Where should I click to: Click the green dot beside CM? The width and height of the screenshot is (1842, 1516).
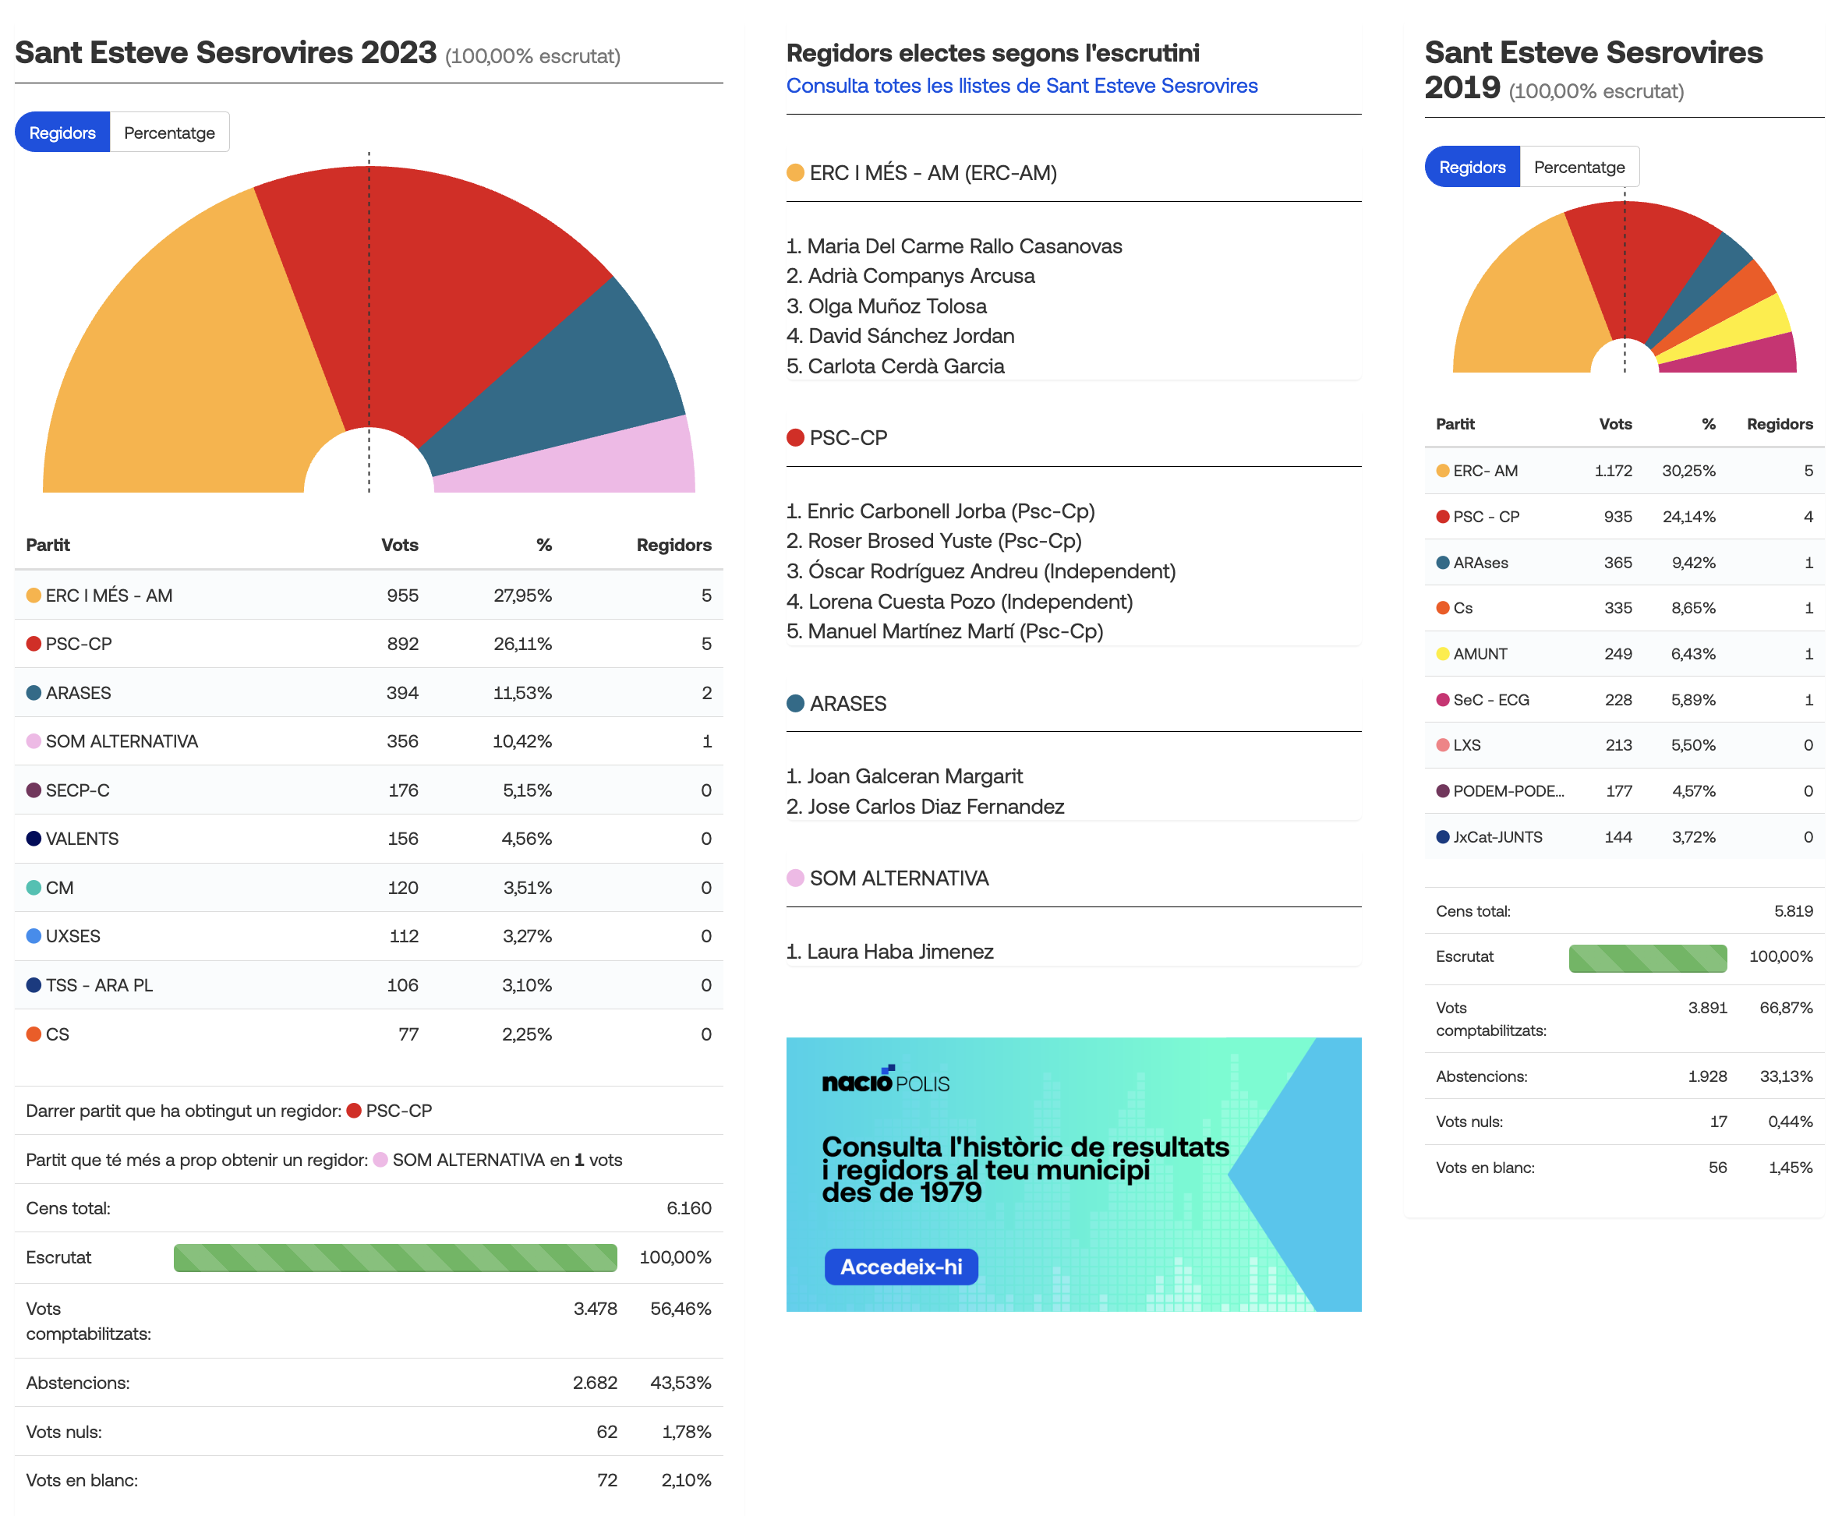coord(34,887)
